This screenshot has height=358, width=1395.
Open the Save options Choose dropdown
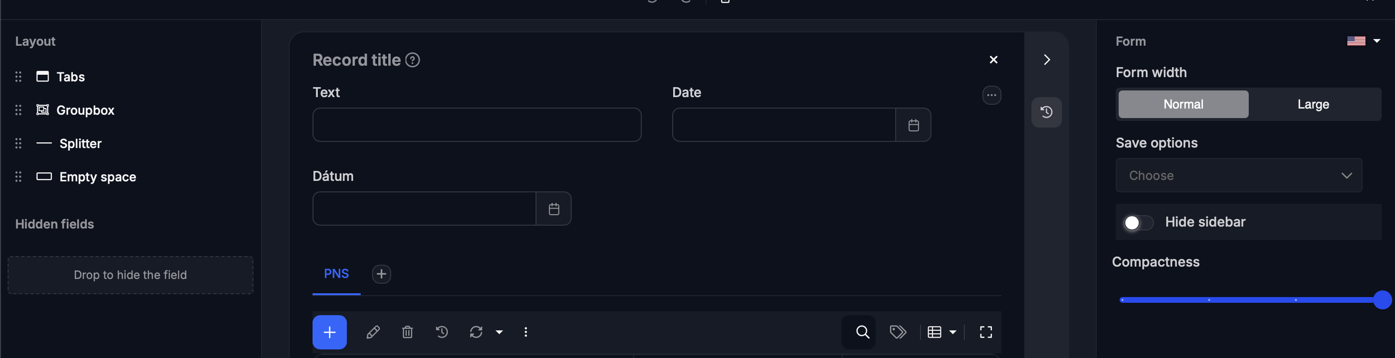[1239, 175]
